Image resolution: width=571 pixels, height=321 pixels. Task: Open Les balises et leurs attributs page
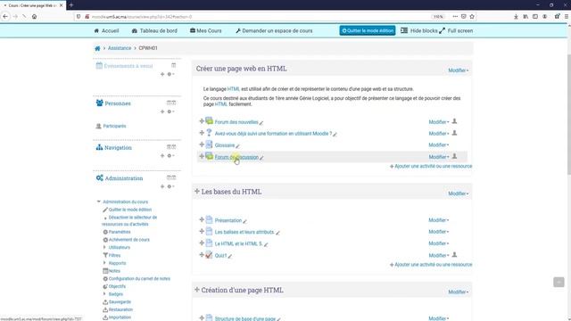click(244, 232)
